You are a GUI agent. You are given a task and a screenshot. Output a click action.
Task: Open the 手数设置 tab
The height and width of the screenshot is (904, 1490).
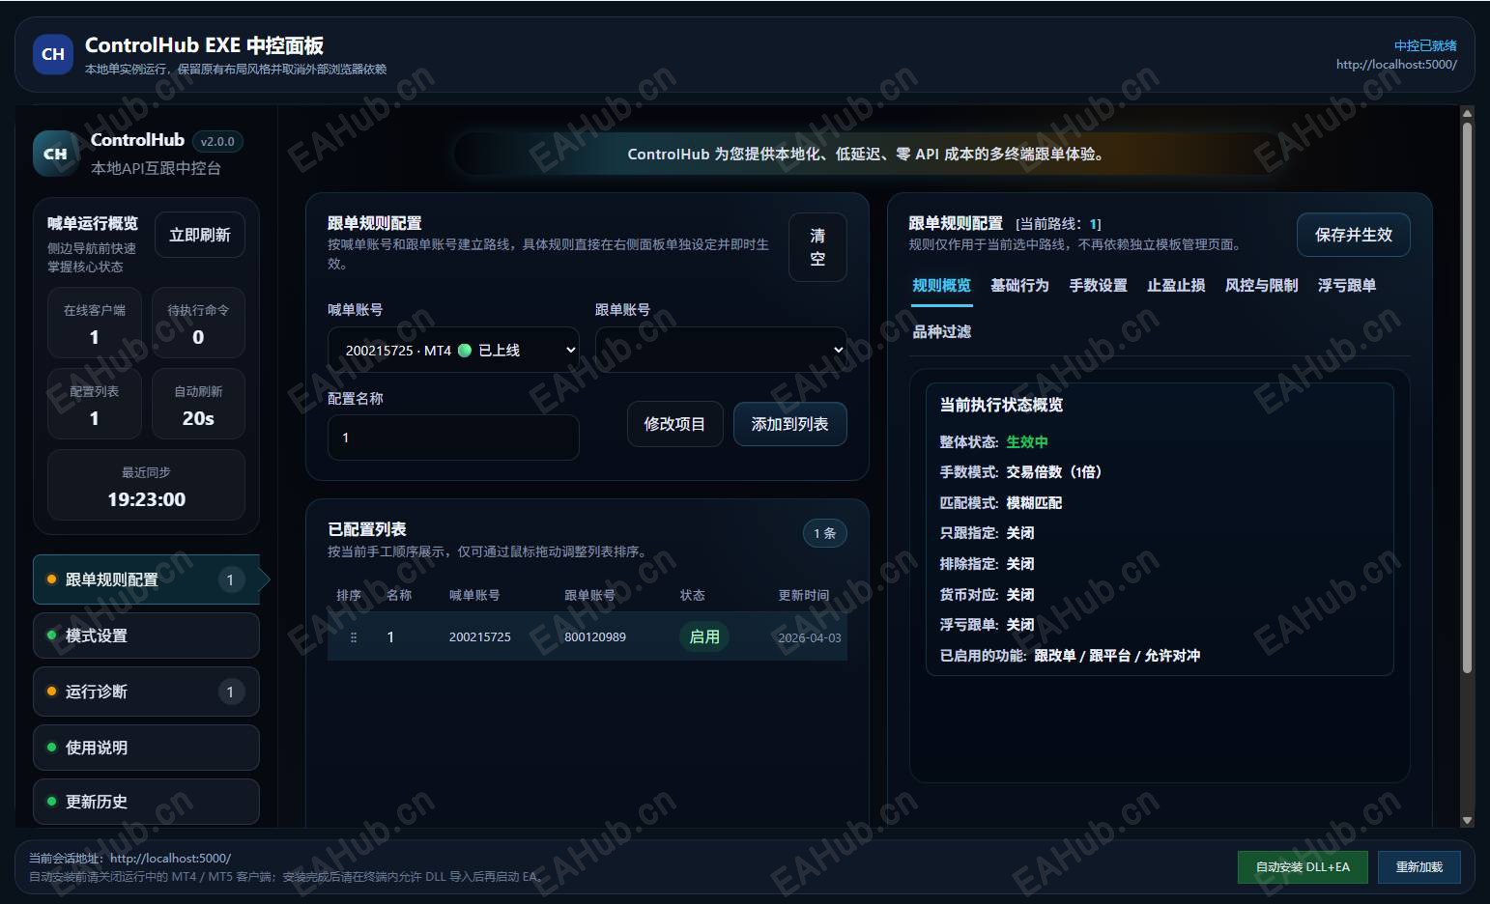(x=1098, y=285)
